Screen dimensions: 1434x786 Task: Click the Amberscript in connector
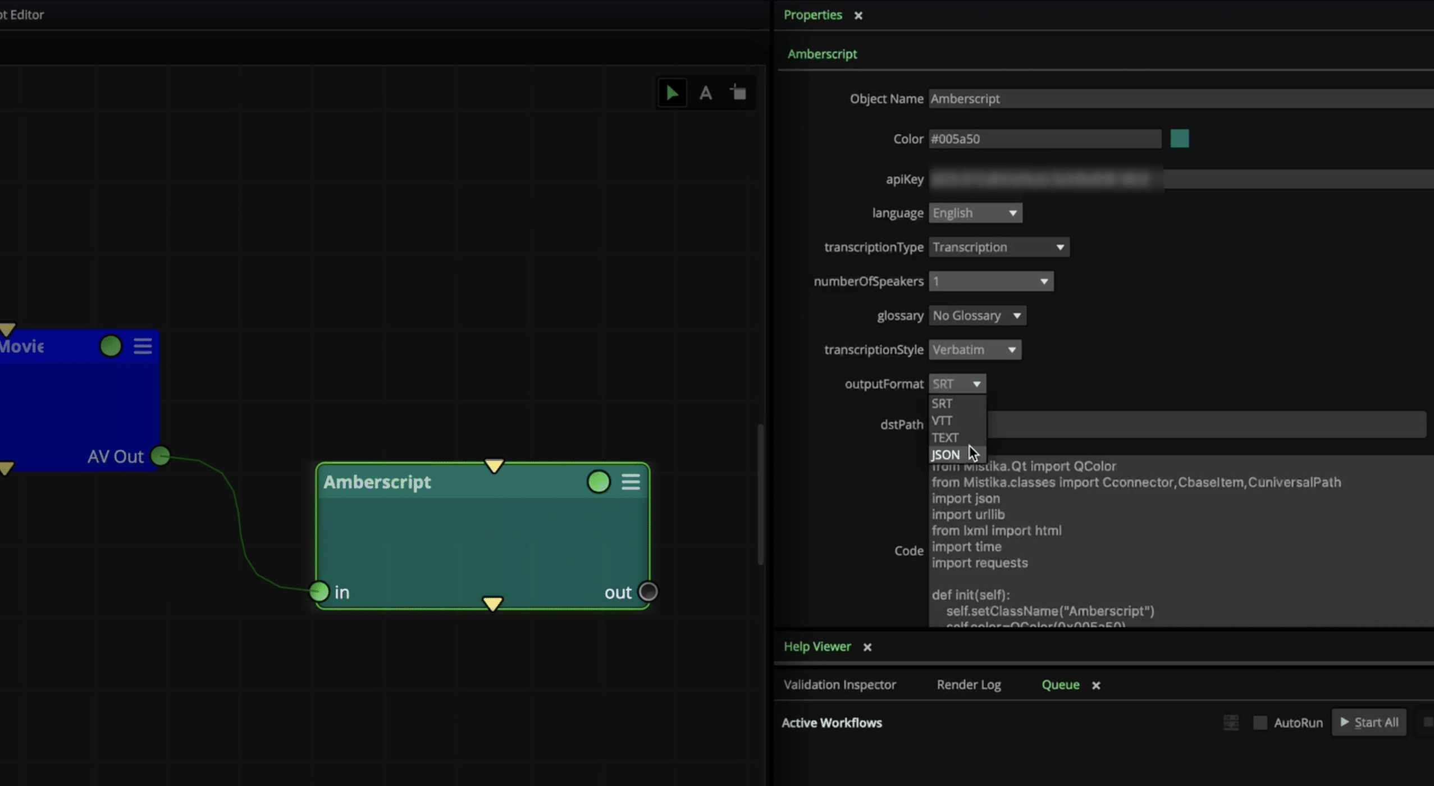coord(319,592)
